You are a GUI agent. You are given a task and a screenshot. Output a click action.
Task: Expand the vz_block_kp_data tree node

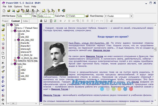[15, 58]
